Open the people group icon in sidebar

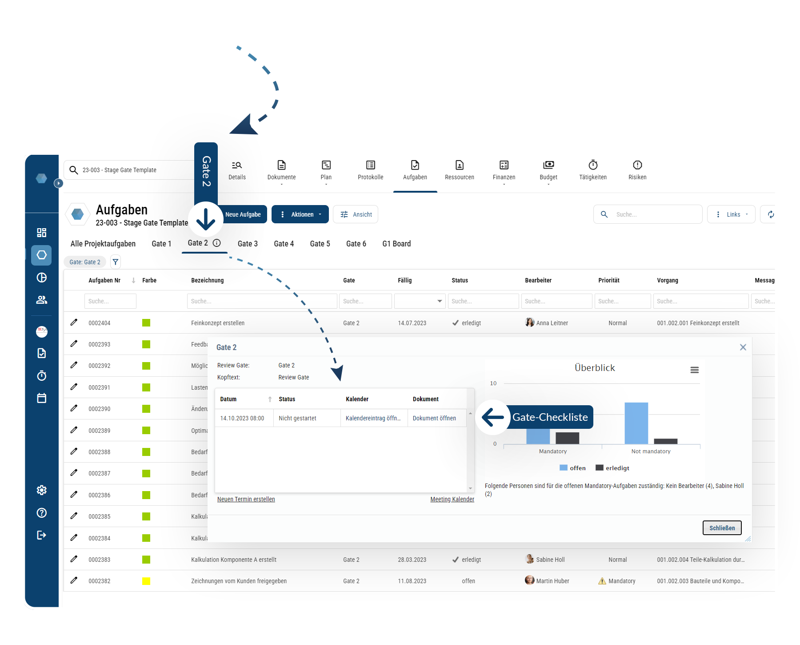click(41, 300)
